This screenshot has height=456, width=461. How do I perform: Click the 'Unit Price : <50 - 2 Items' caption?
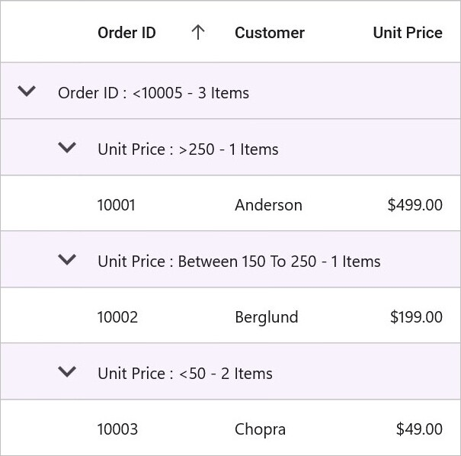185,374
